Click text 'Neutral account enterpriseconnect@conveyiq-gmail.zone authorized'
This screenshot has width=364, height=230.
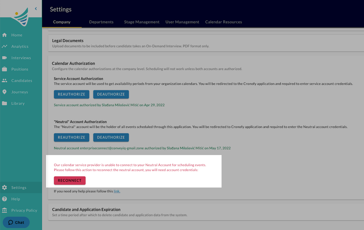click(x=110, y=148)
